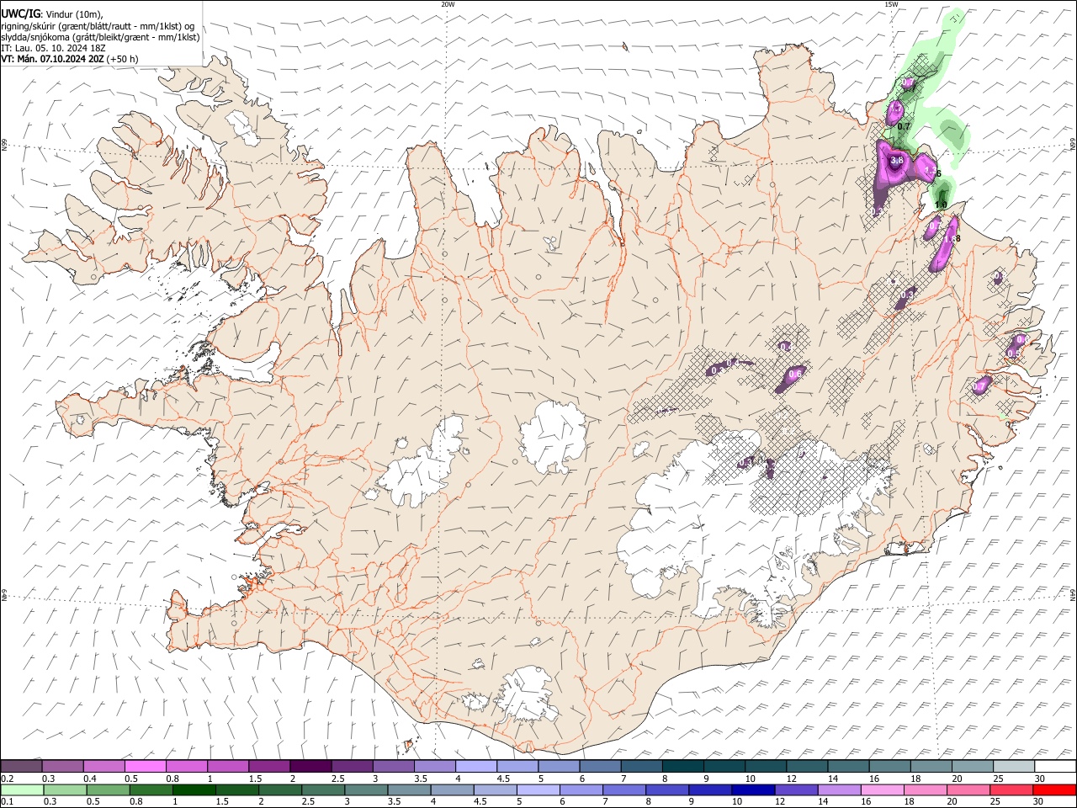This screenshot has width=1077, height=808.
Task: Click the 'UWC/IG: Vindur (10m),' title text
Action: pos(52,14)
